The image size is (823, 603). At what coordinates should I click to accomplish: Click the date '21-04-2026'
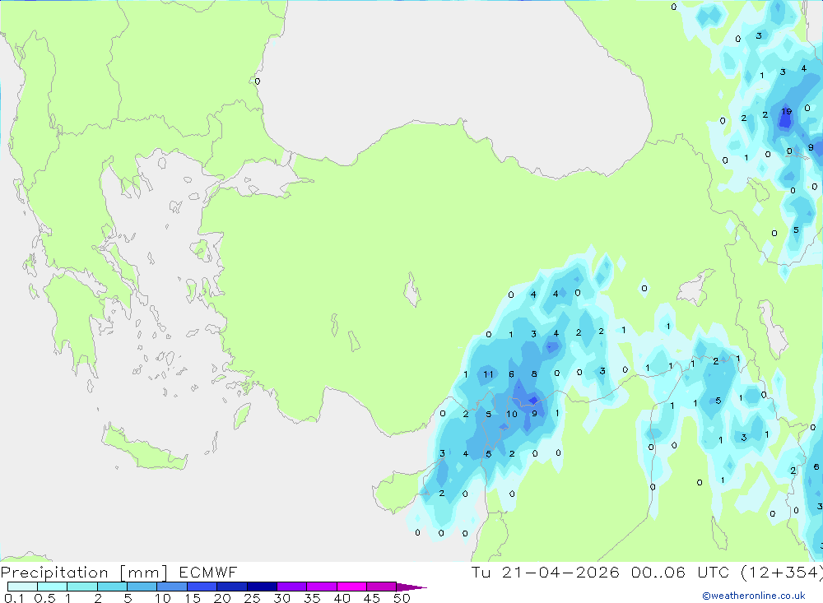coord(560,572)
